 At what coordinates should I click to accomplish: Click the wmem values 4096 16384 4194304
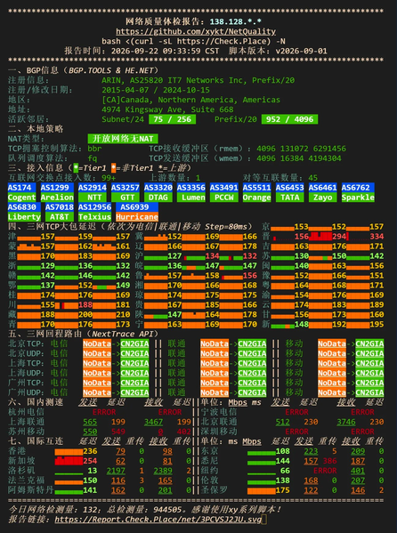299,158
